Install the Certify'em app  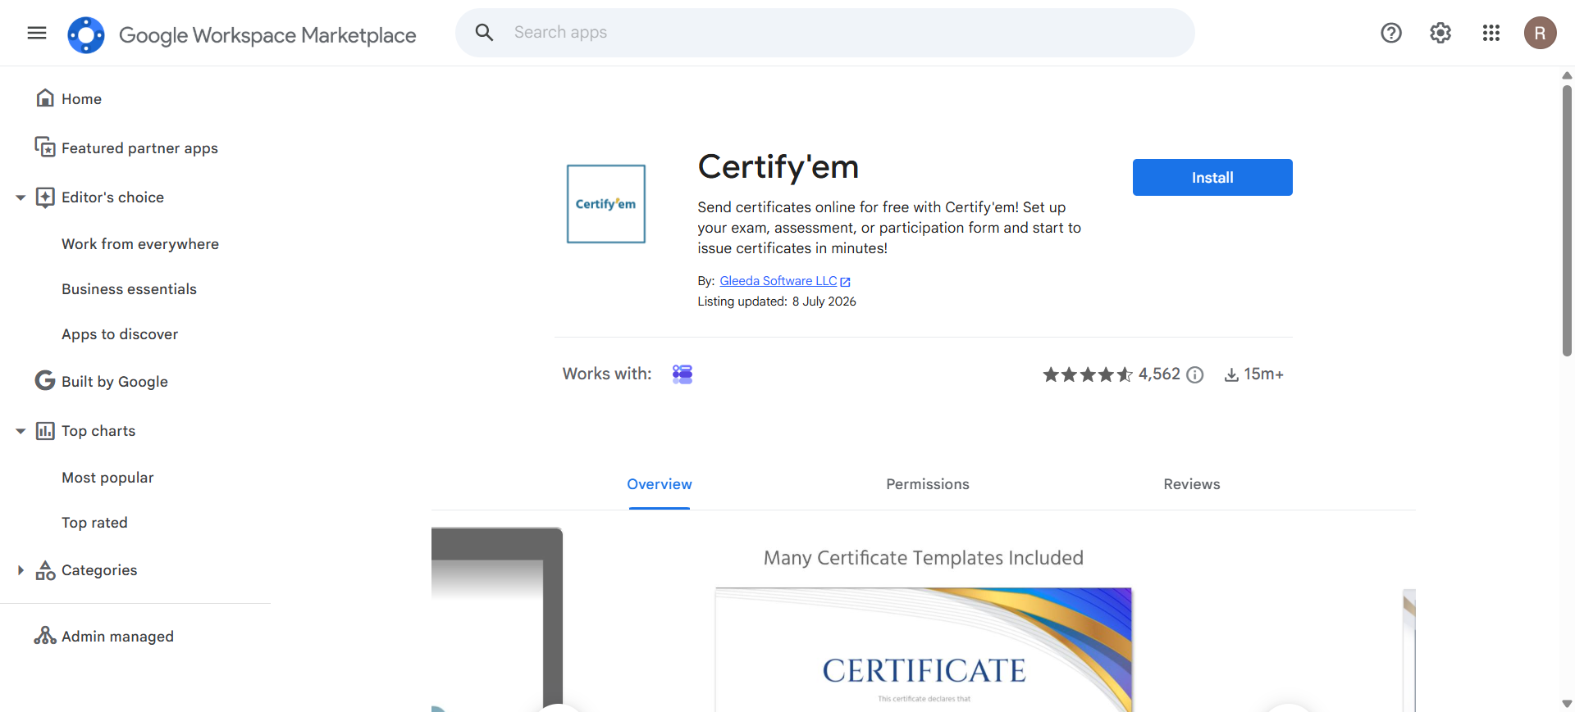coord(1212,177)
